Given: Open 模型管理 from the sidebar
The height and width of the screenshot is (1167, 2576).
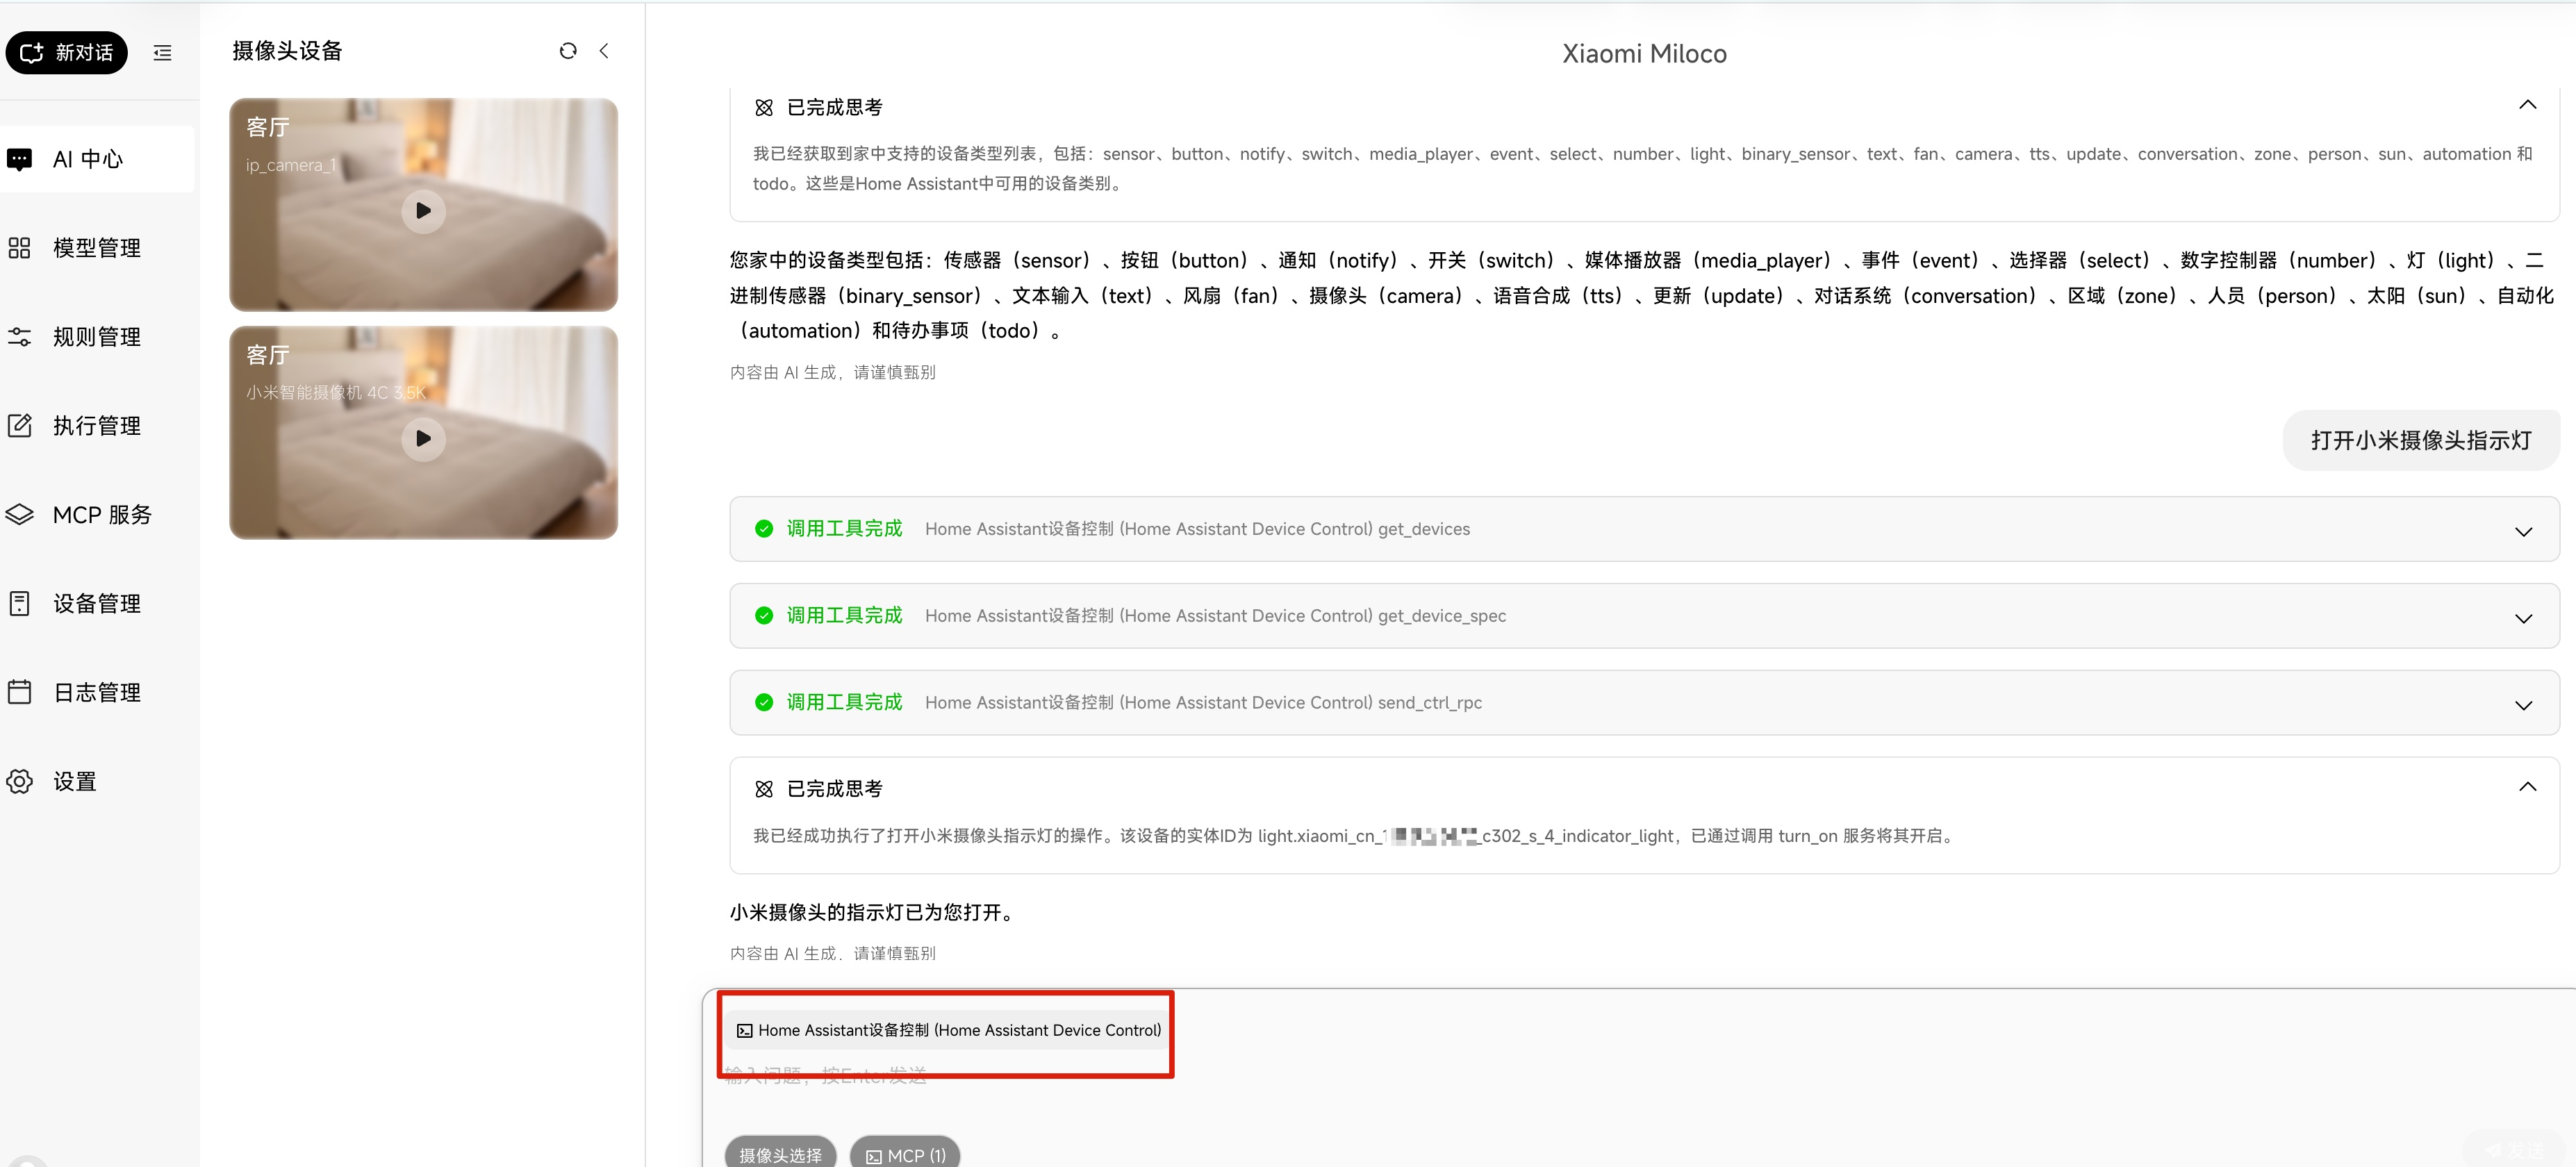Looking at the screenshot, I should pos(96,248).
